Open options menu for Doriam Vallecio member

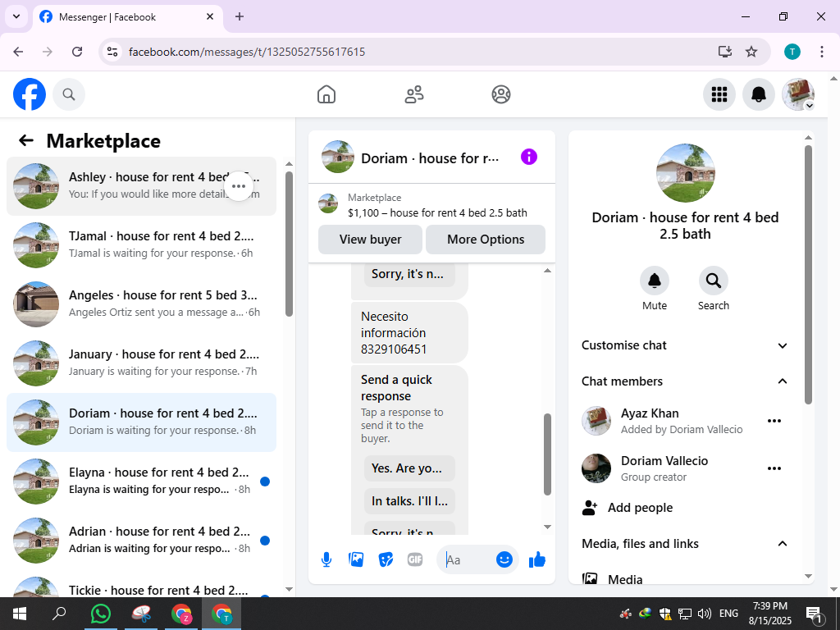pyautogui.click(x=774, y=468)
